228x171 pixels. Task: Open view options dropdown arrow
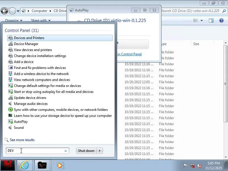coord(201,21)
